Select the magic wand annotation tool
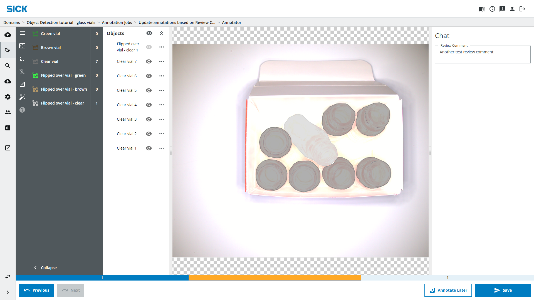534x300 pixels. [22, 97]
